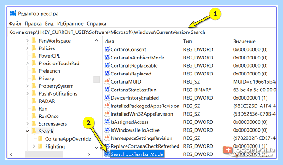The height and width of the screenshot is (165, 283).
Task: Select the SearchboxTaskbarMode value name
Action: (x=137, y=154)
